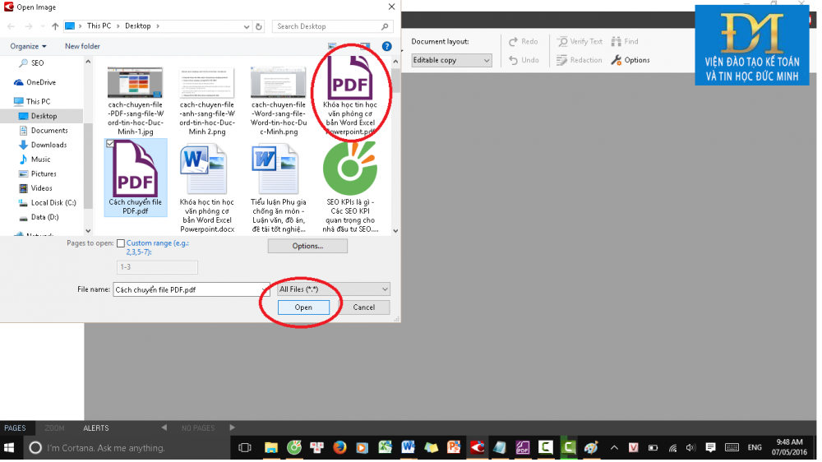Open the All Files (*.*) type dropdown
Viewport: 822px width, 462px height.
334,289
